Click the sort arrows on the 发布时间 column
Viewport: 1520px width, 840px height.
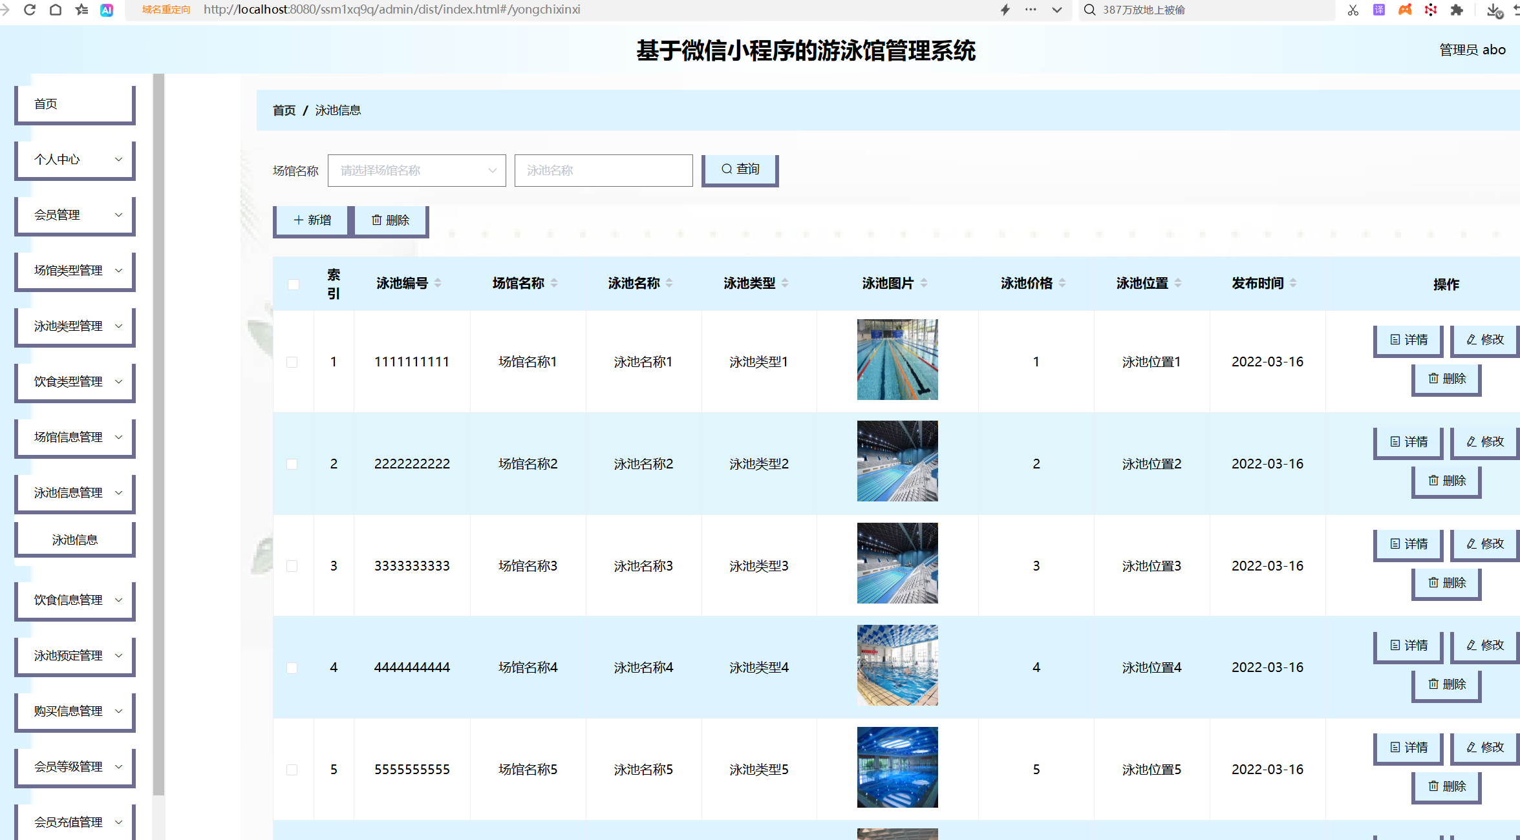(1293, 282)
